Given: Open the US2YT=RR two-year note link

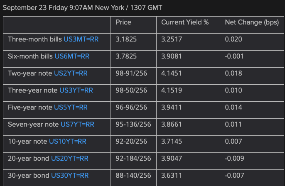Looking at the screenshot, I should point(71,73).
